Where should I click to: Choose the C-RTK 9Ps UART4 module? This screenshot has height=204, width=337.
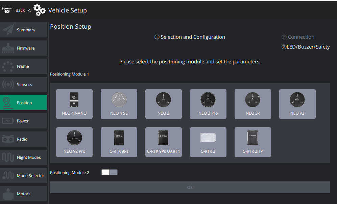[x=163, y=142]
